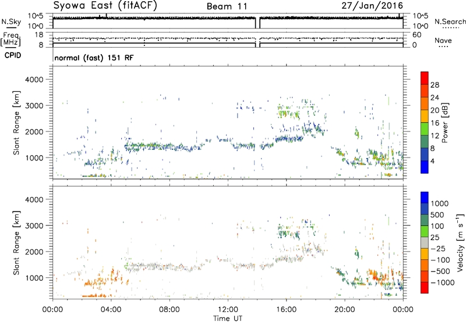This screenshot has width=466, height=322.
Task: Select the "Beam 11" header label
Action: point(227,6)
